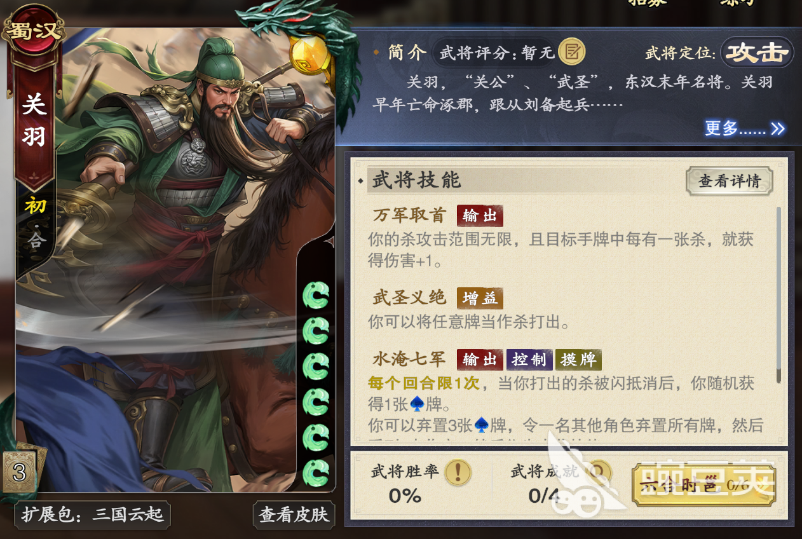Click the 攻击 role position tag
Viewport: 802px width, 539px height.
pyautogui.click(x=758, y=53)
